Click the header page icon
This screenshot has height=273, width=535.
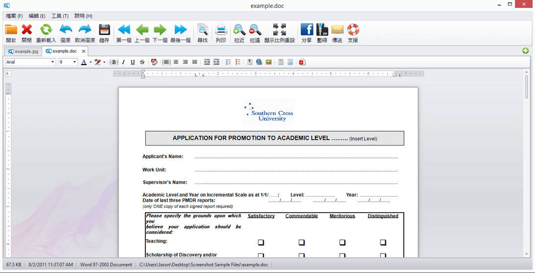click(x=281, y=62)
